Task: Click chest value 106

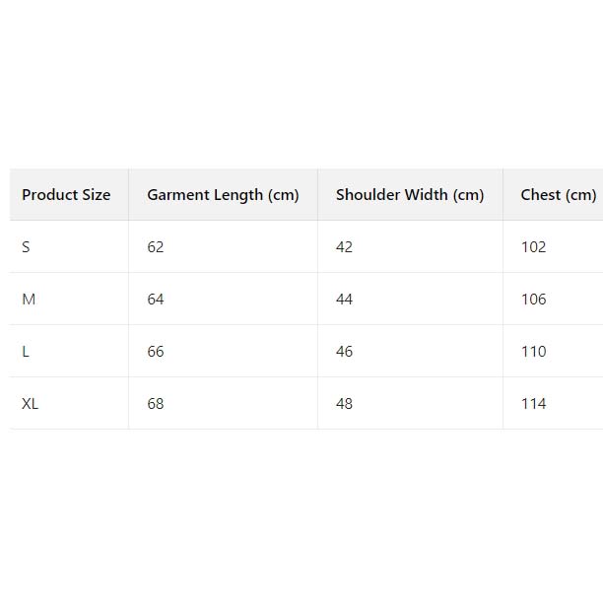Action: coord(533,300)
